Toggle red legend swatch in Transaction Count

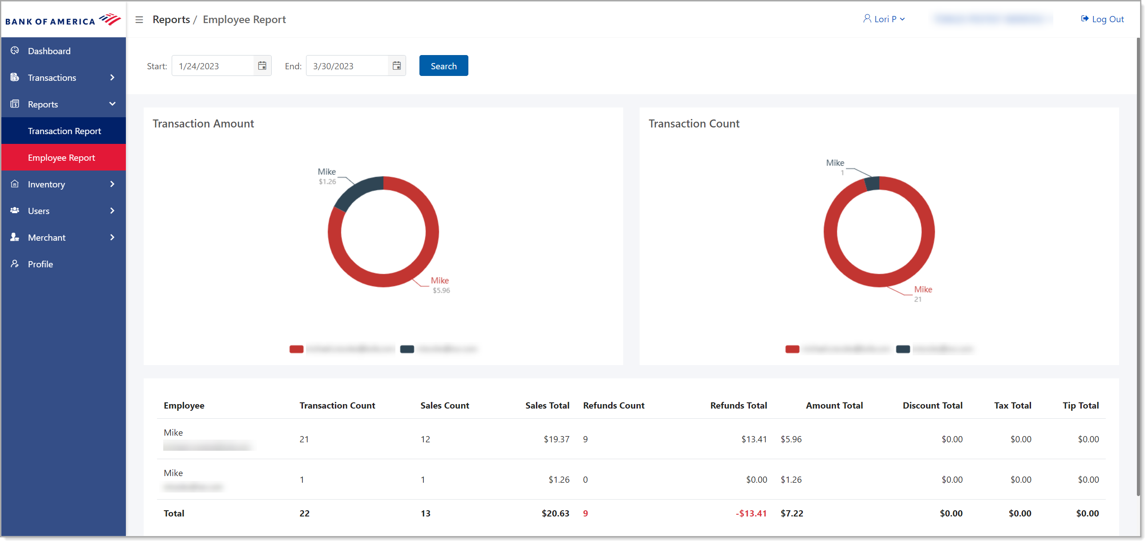792,349
